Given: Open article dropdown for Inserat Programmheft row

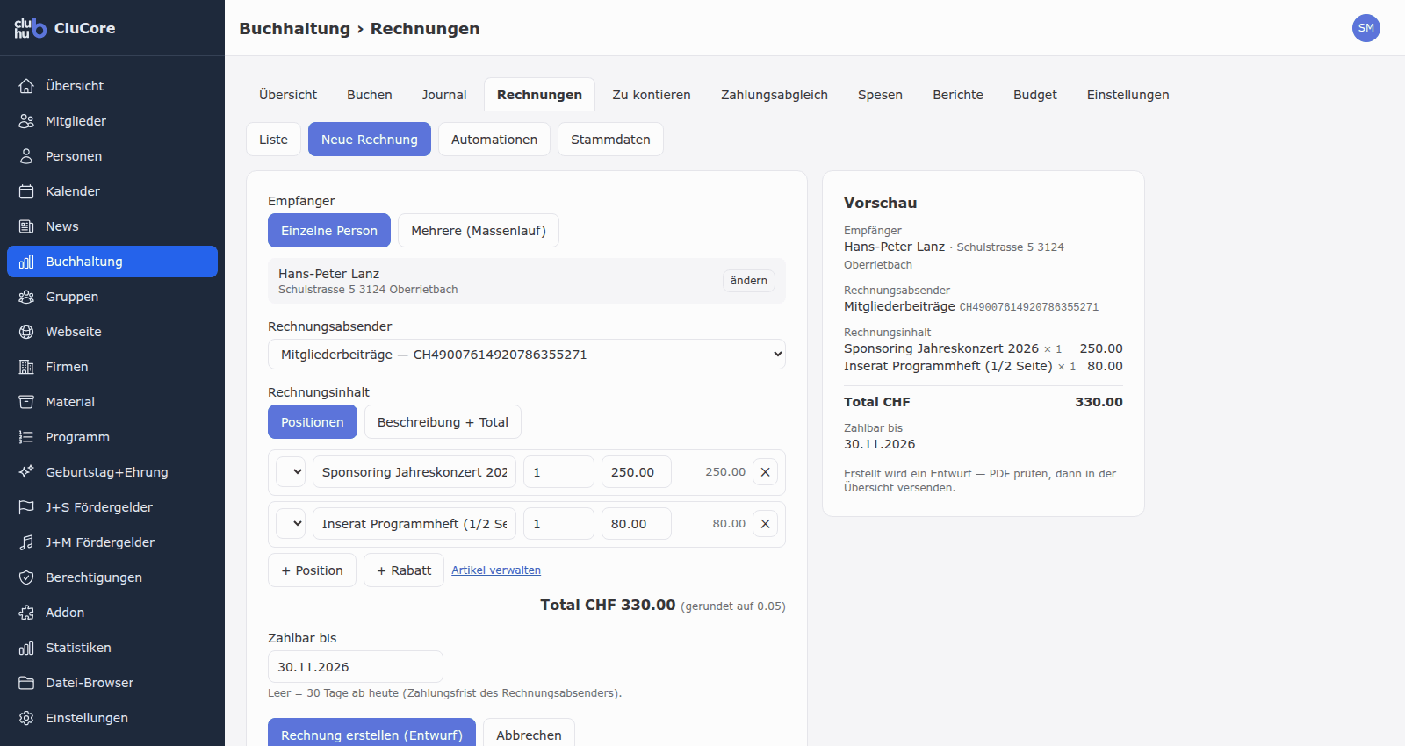Looking at the screenshot, I should tap(291, 524).
